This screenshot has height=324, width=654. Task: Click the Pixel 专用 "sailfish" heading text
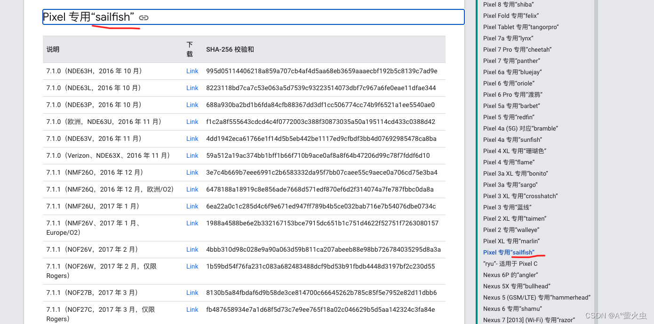88,17
